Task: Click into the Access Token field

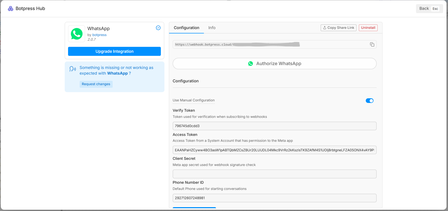Action: pos(275,150)
